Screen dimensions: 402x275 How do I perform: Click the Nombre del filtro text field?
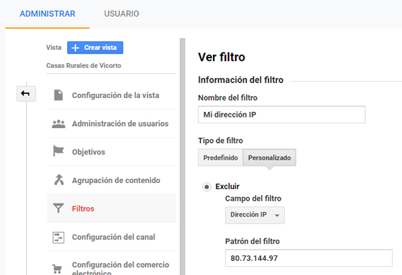(x=282, y=114)
